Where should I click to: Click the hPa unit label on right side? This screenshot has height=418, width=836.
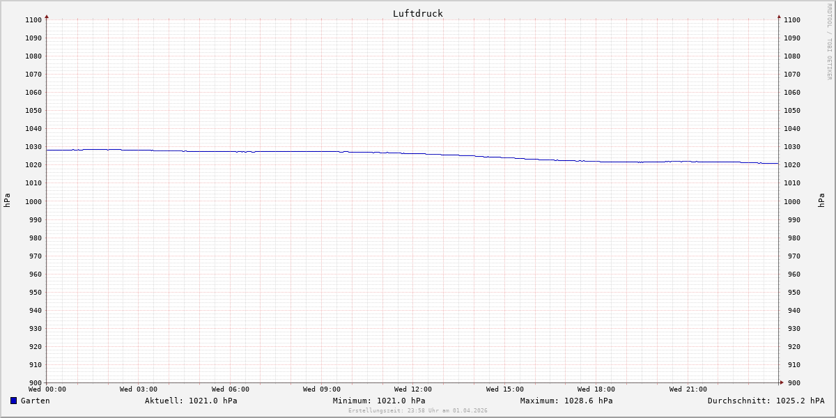coord(822,201)
